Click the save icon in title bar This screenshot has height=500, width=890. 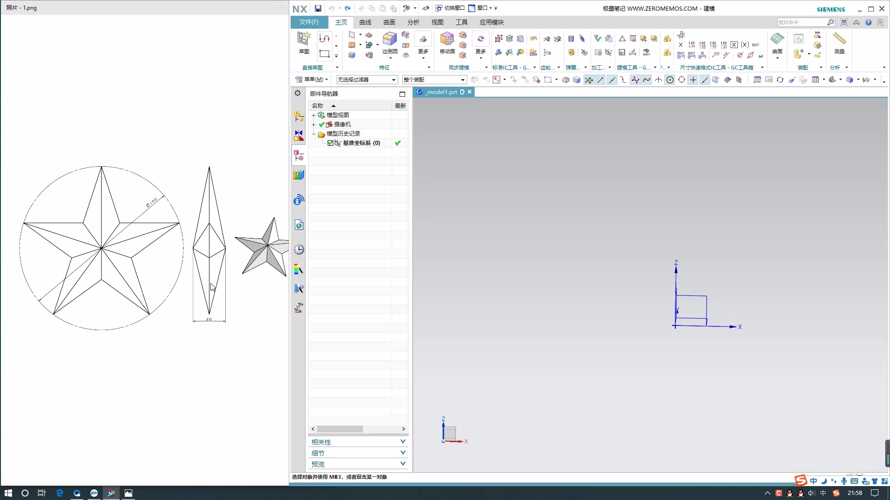point(318,8)
